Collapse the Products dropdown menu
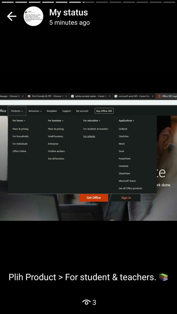This screenshot has width=177, height=314. 17,111
